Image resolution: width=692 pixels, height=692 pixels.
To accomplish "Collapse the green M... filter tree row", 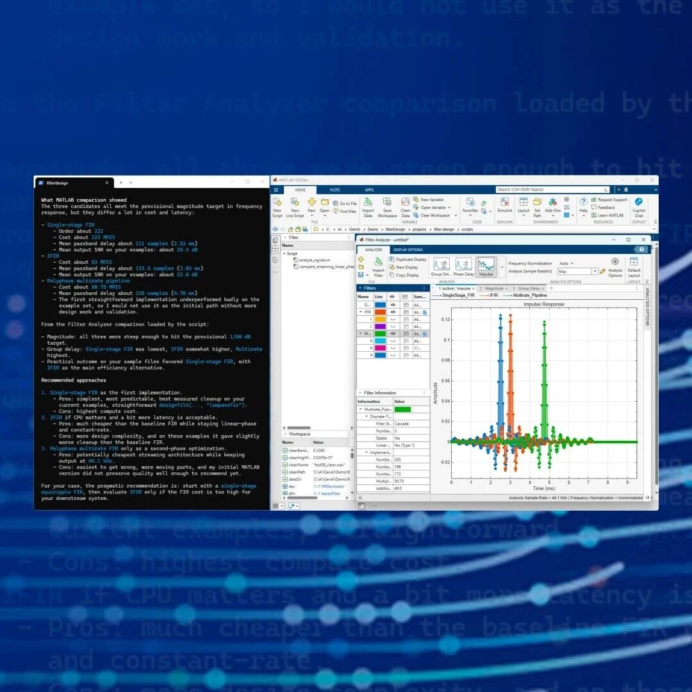I will (361, 334).
